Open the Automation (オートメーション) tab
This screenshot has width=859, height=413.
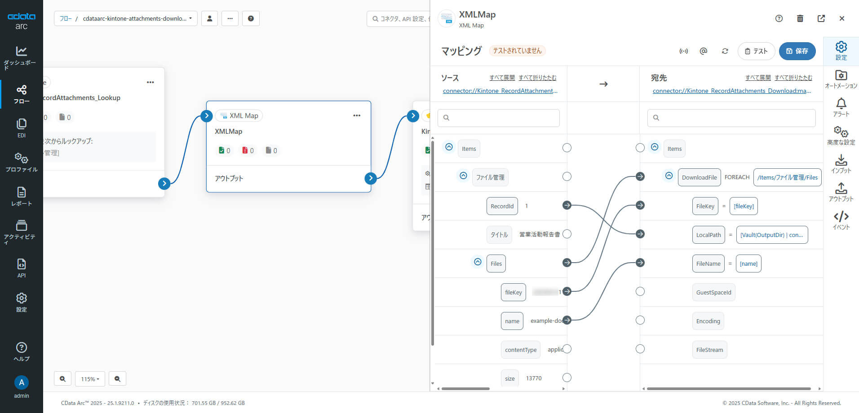(841, 79)
